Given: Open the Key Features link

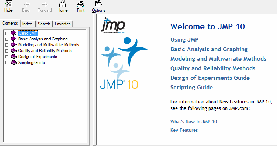Looking at the screenshot, I should [184, 130].
